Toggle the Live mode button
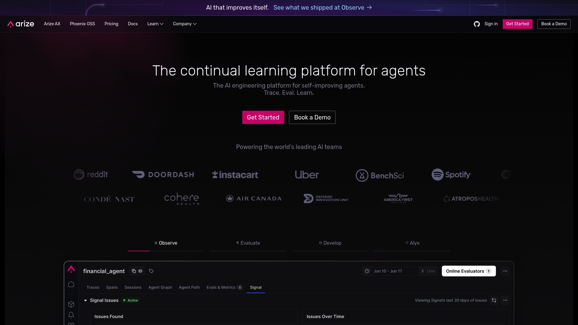The width and height of the screenshot is (578, 325). (x=428, y=271)
